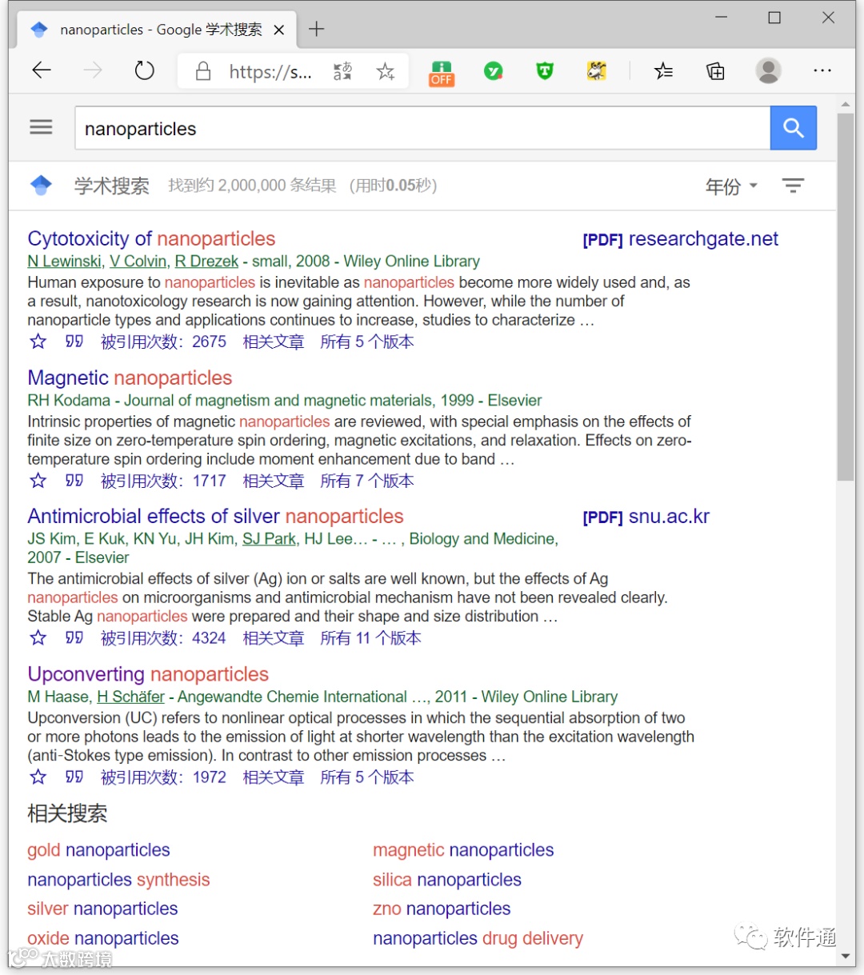864x975 pixels.
Task: Refresh the current page
Action: tap(145, 71)
